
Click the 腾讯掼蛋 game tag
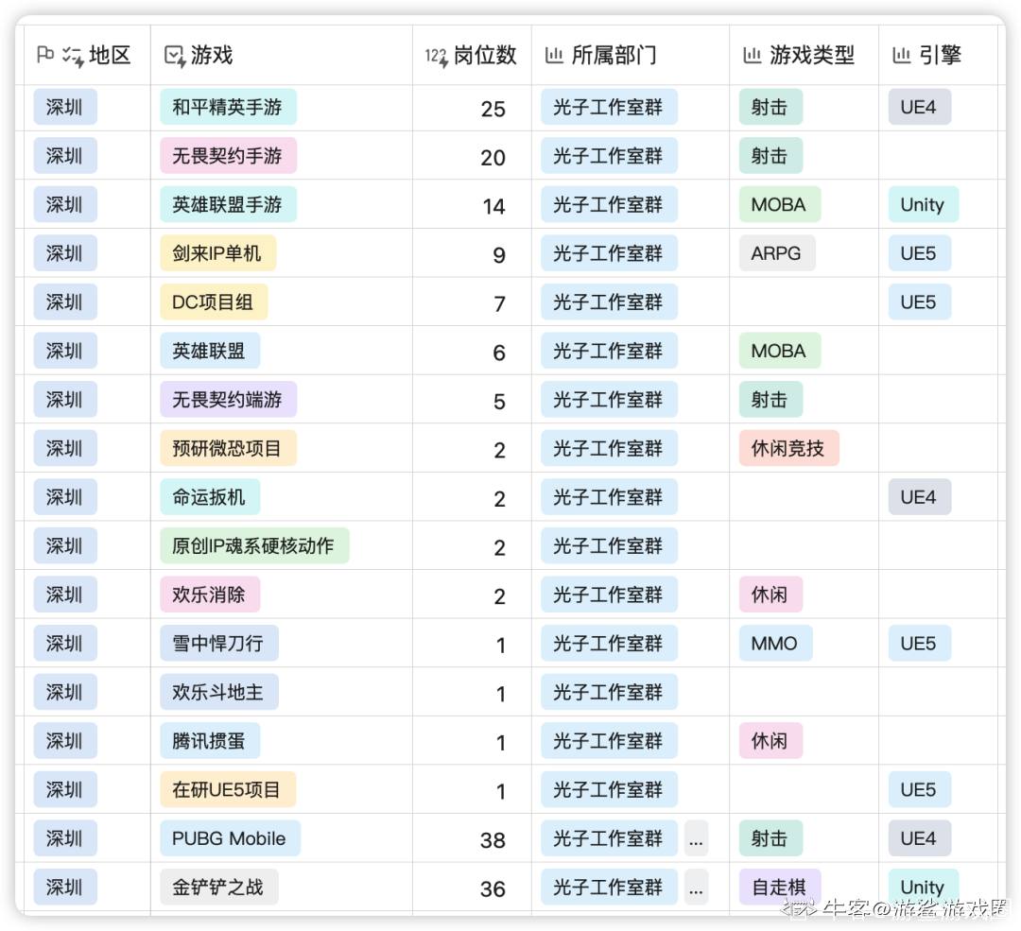(x=210, y=741)
